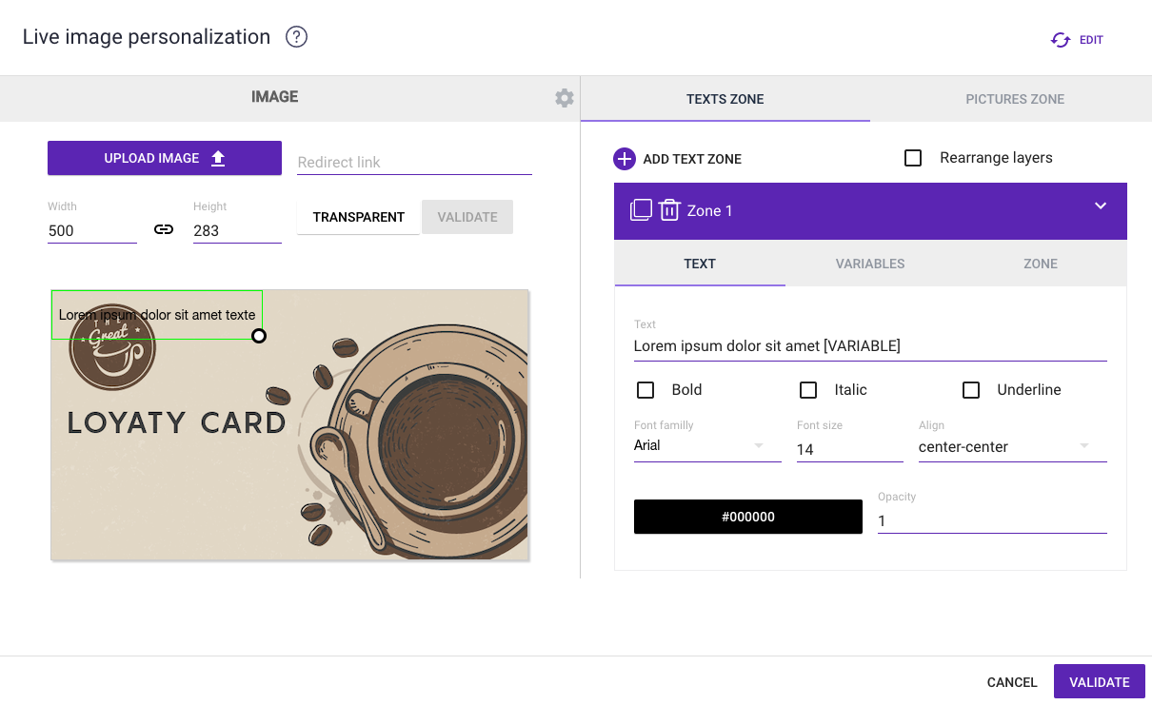Enable the Bold checkbox
This screenshot has height=705, width=1152.
pyautogui.click(x=646, y=390)
